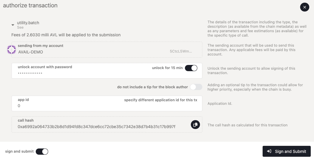This screenshot has height=160, width=314.
Task: Toggle the block author tip switch
Action: pyautogui.click(x=196, y=87)
